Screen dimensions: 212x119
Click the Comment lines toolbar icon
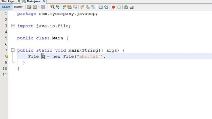coord(126,7)
